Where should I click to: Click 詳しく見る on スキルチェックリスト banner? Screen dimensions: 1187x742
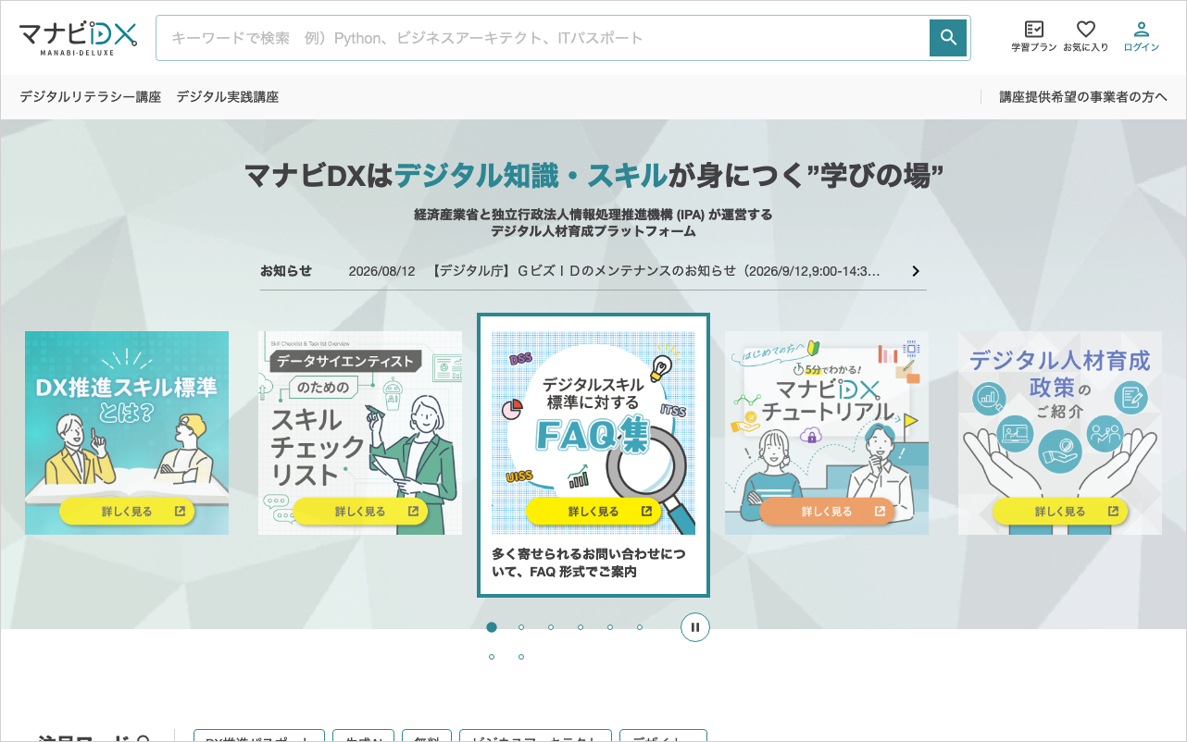[x=360, y=512]
